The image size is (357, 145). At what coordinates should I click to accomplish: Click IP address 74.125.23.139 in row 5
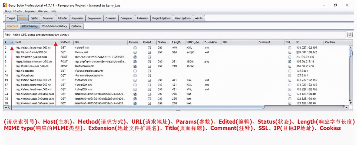tap(305, 57)
